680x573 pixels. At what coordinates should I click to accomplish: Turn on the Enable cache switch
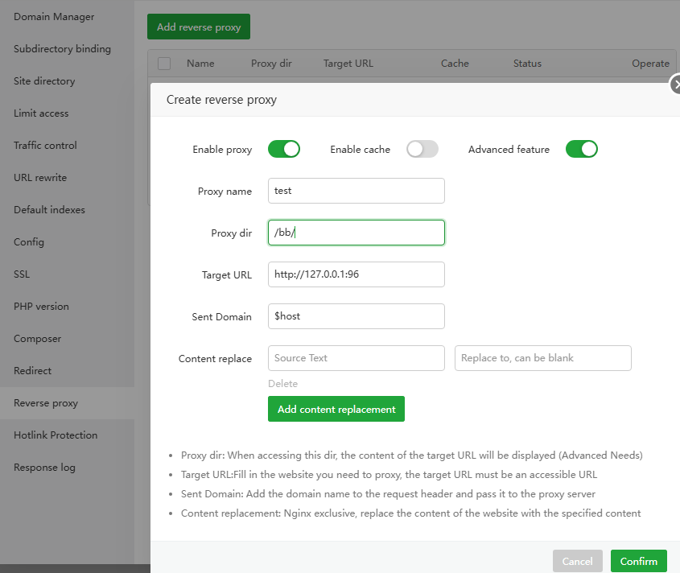pyautogui.click(x=422, y=149)
